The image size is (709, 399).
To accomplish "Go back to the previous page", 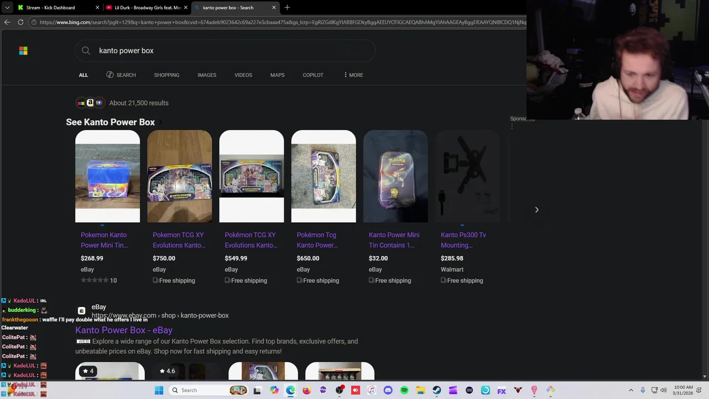I will point(7,22).
